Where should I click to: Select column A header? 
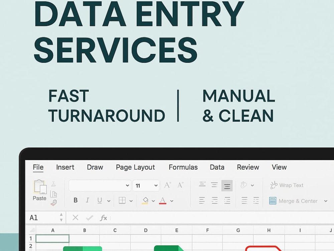coord(53,230)
